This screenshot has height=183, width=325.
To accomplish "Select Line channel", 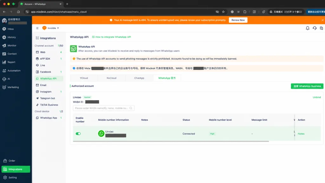I will point(49,65).
